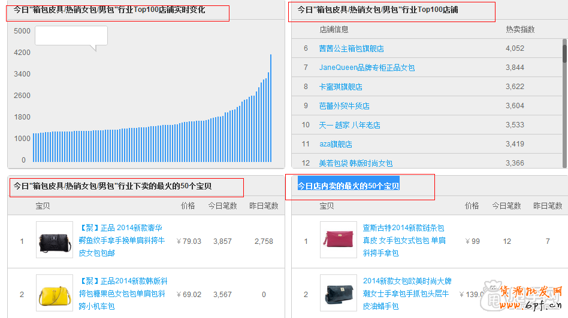Click the hot index value 3,419
Screen dimensions: 568x318
click(515, 144)
